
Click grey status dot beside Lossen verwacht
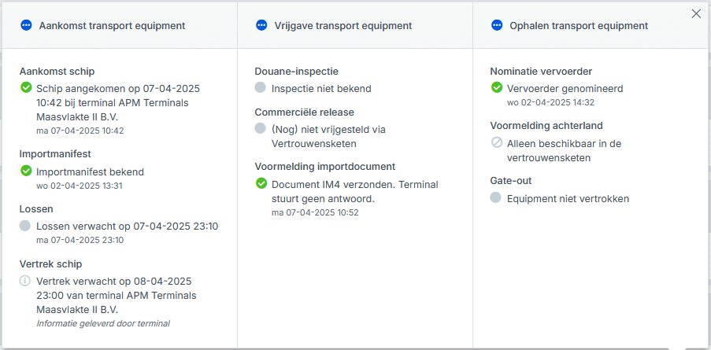point(26,226)
